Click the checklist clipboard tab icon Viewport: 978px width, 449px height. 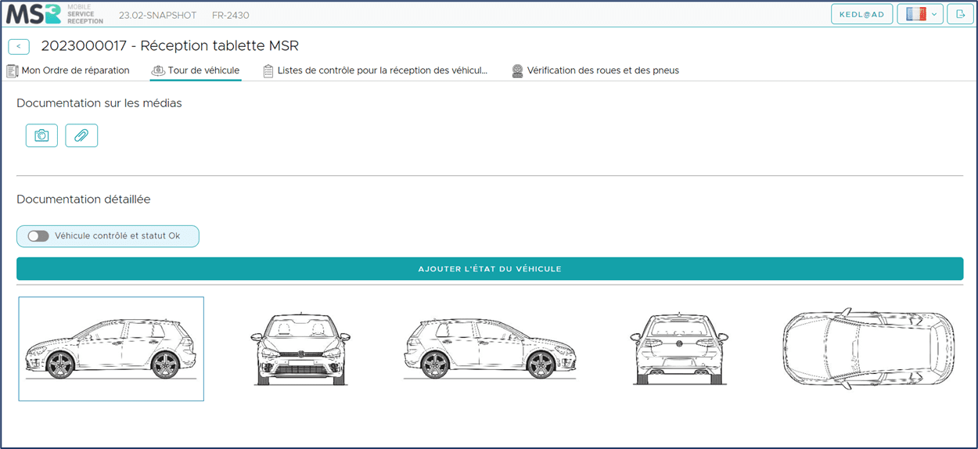tap(268, 70)
